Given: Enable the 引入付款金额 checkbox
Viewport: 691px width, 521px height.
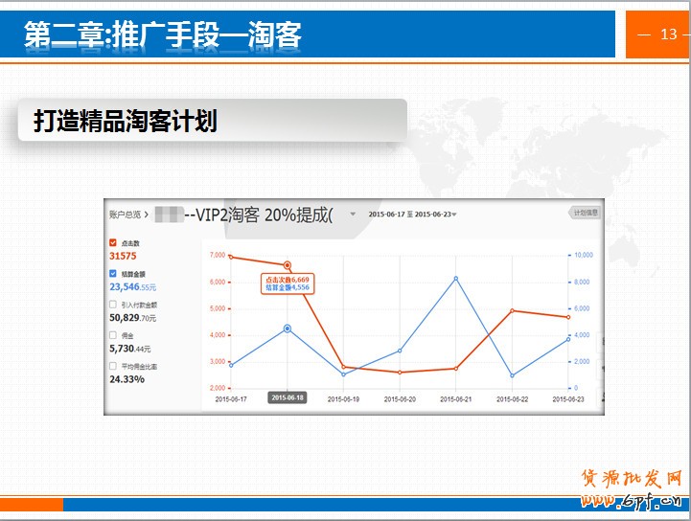Looking at the screenshot, I should [x=113, y=305].
